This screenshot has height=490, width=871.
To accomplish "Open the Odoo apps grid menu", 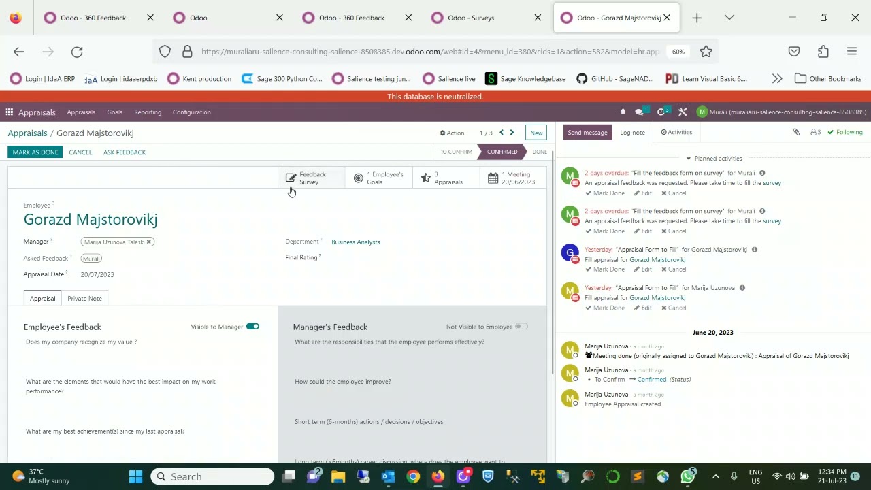I will click(x=9, y=112).
